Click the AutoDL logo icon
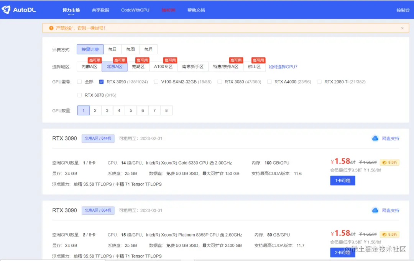The height and width of the screenshot is (261, 414). [7, 9]
